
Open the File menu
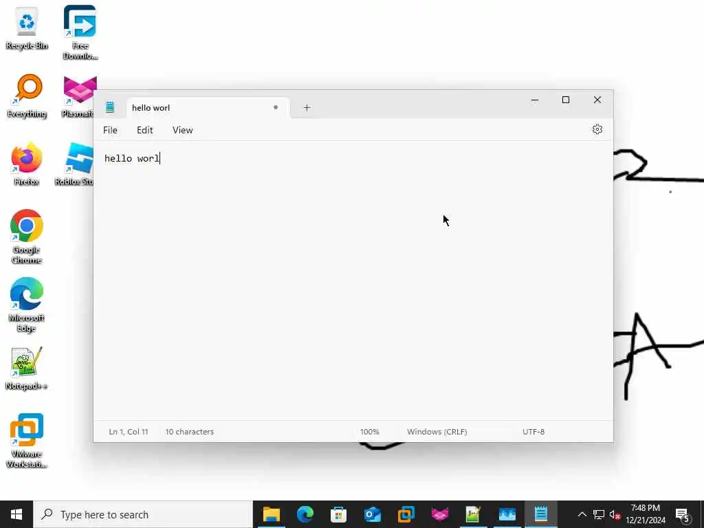pos(110,130)
